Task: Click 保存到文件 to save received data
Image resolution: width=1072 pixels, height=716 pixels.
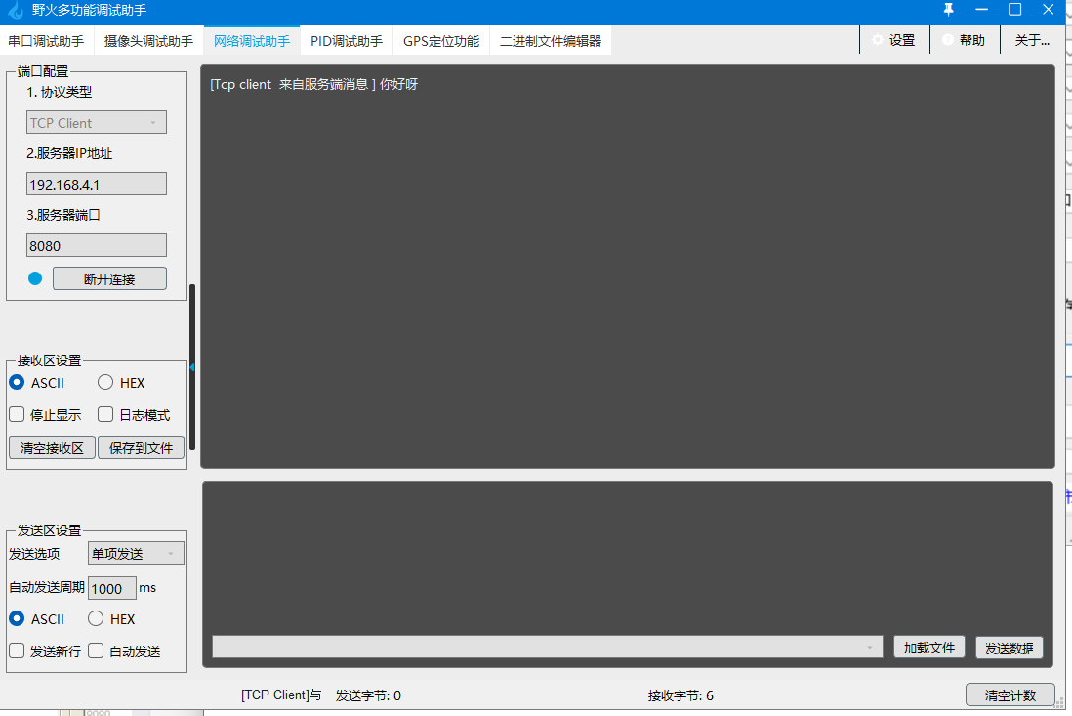Action: coord(141,447)
